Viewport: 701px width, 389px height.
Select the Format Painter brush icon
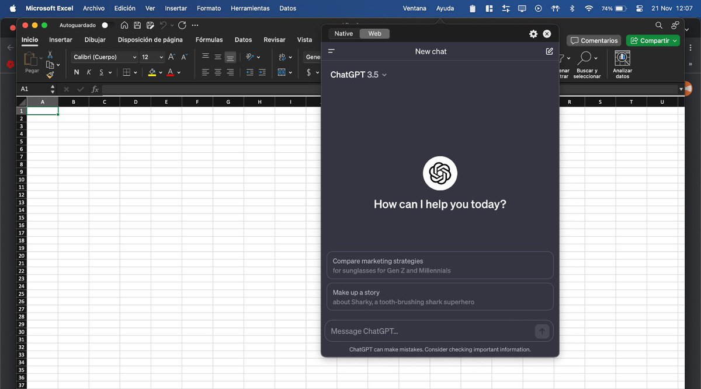point(50,75)
